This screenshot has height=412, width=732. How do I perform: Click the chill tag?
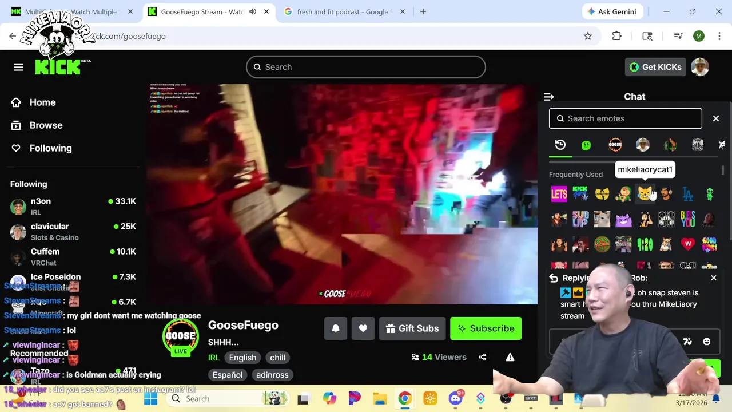click(x=277, y=358)
